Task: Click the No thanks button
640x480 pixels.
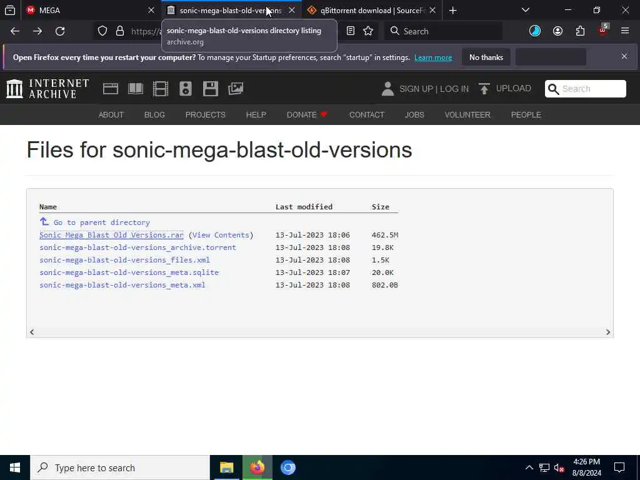Action: (486, 57)
